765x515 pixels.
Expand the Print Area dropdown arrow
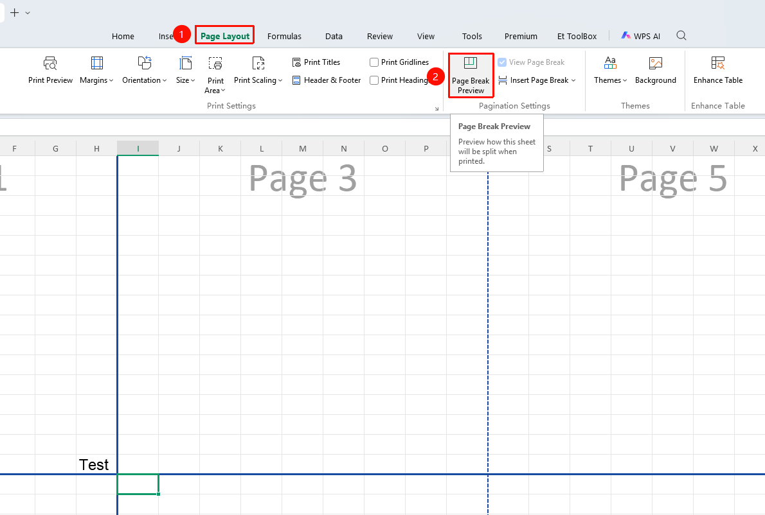click(223, 91)
